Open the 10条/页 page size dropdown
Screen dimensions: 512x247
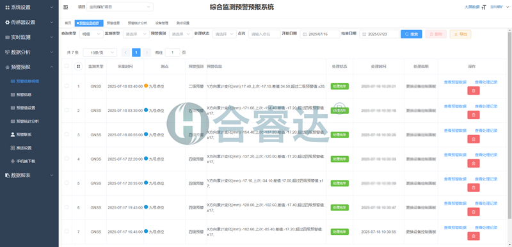coord(100,52)
